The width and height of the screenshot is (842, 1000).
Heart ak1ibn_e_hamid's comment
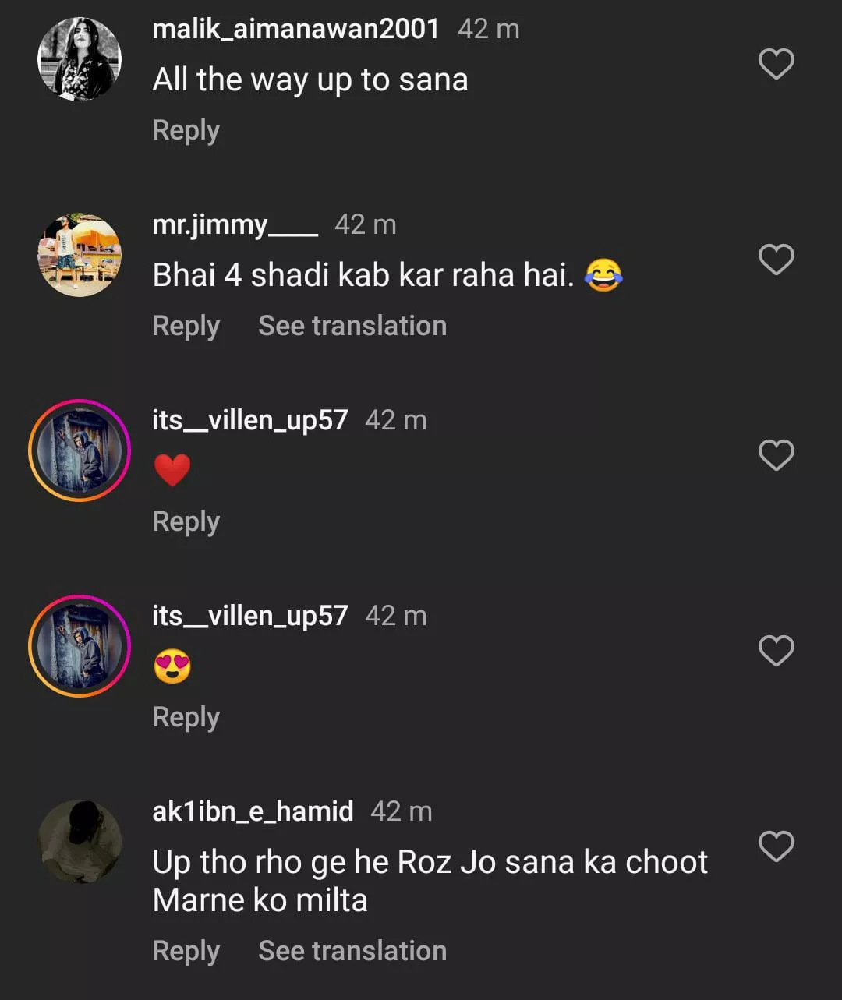coord(776,846)
